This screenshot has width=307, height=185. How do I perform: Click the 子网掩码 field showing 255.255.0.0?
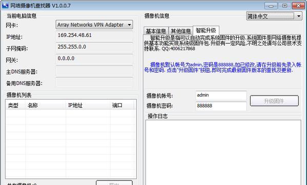click(x=94, y=48)
